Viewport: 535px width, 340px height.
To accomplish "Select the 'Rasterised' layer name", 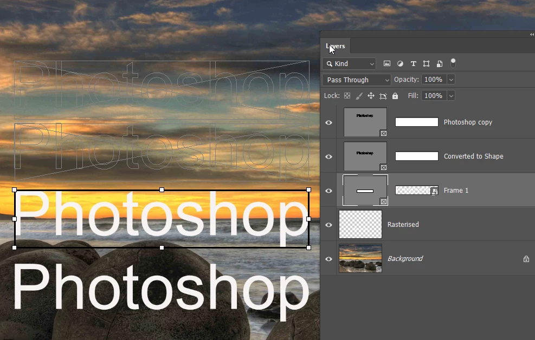I will (x=403, y=225).
